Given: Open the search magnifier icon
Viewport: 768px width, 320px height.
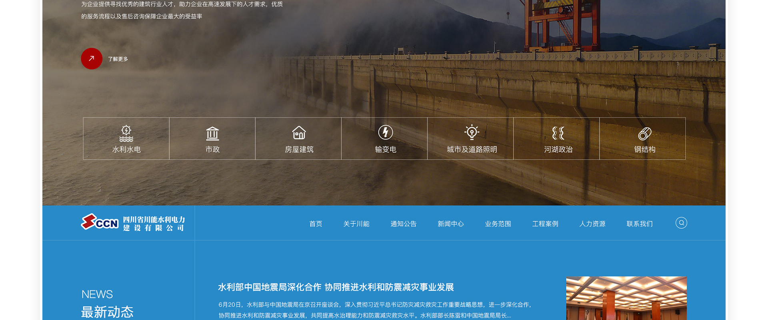Looking at the screenshot, I should (681, 223).
